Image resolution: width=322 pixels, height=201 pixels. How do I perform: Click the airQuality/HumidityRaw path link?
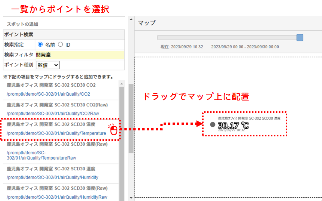(57, 197)
